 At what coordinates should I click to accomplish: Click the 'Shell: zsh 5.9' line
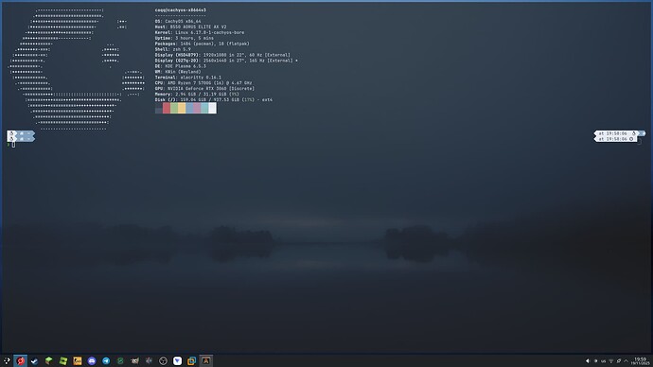173,49
